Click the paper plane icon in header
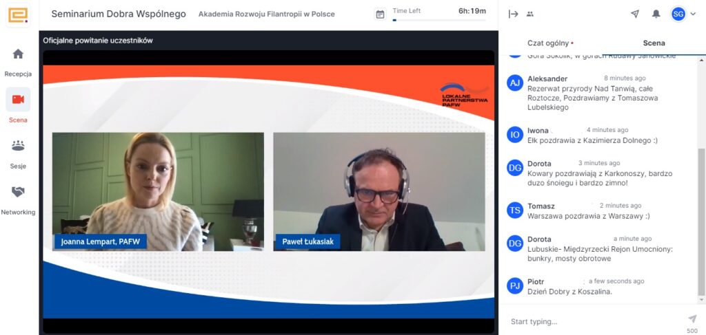The width and height of the screenshot is (706, 335). (x=635, y=14)
